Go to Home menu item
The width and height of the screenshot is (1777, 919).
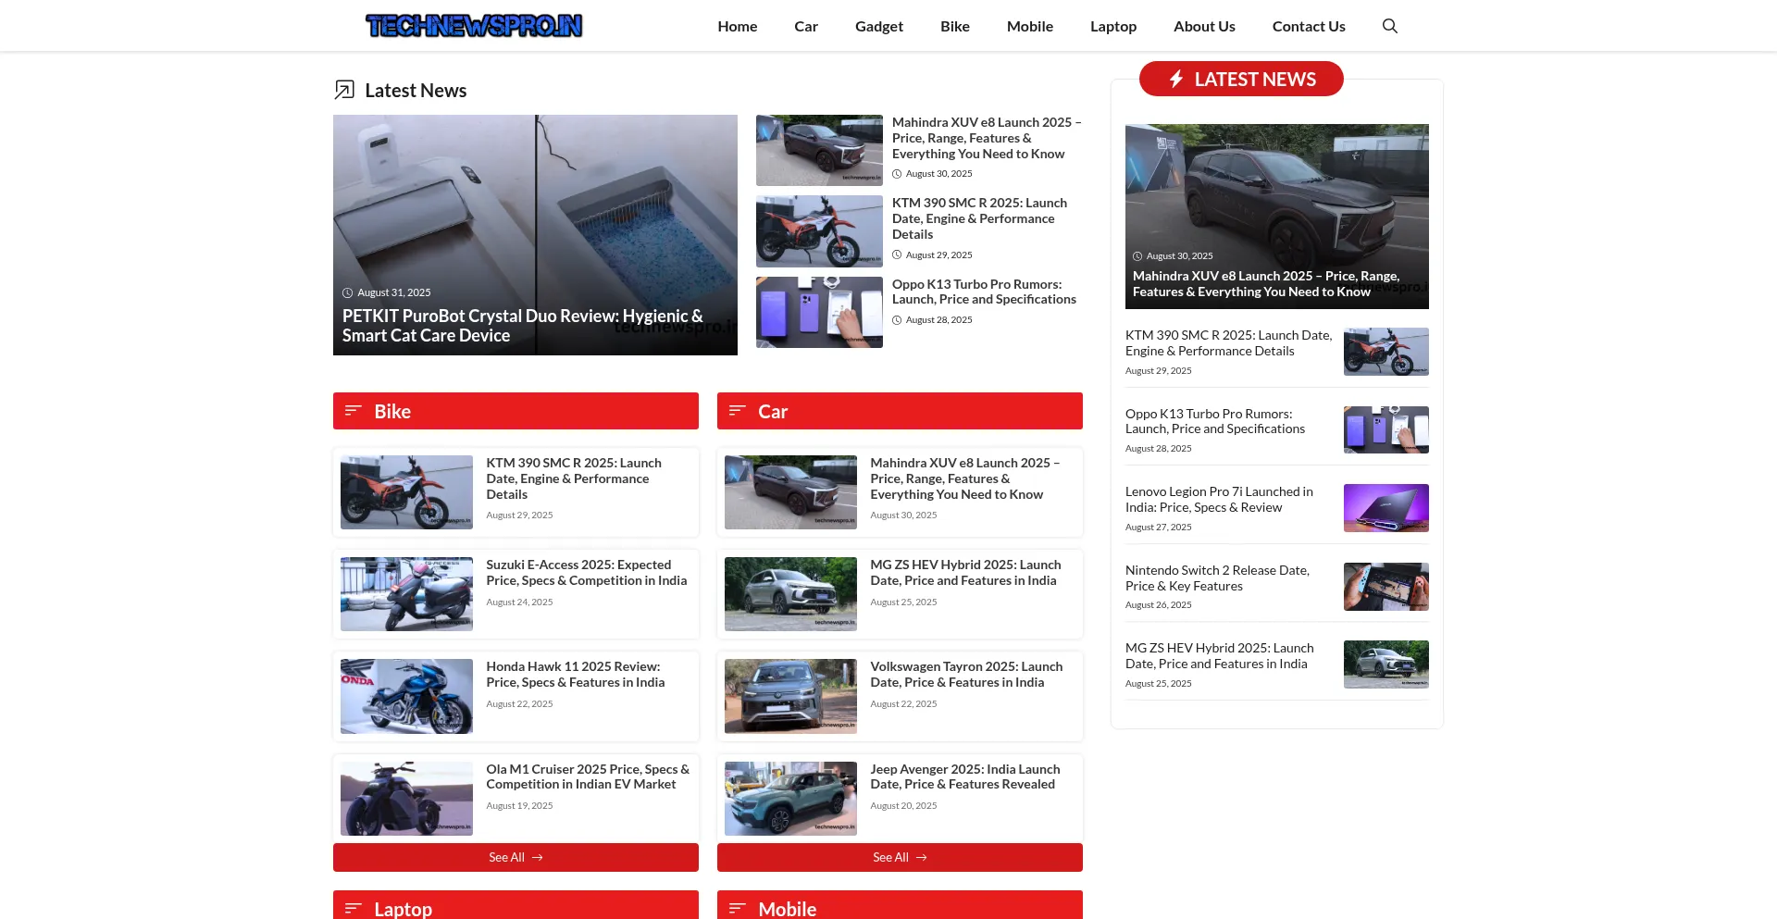(738, 26)
